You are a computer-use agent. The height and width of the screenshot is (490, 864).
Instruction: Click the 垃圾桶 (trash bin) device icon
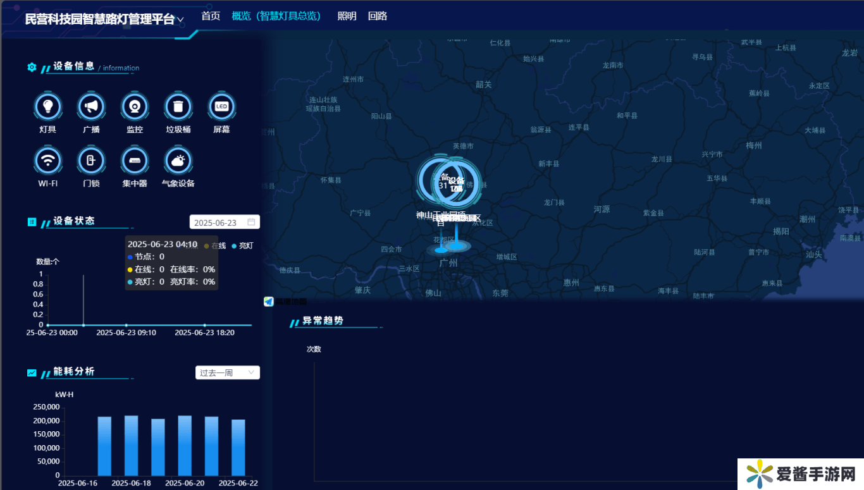178,107
